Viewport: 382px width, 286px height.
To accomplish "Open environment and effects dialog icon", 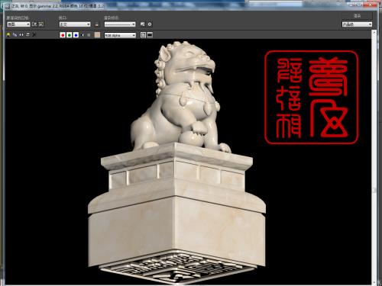I will (150, 24).
